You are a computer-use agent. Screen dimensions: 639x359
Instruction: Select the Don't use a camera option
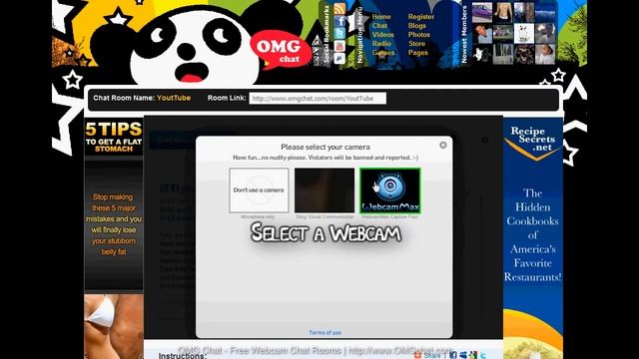pos(259,190)
